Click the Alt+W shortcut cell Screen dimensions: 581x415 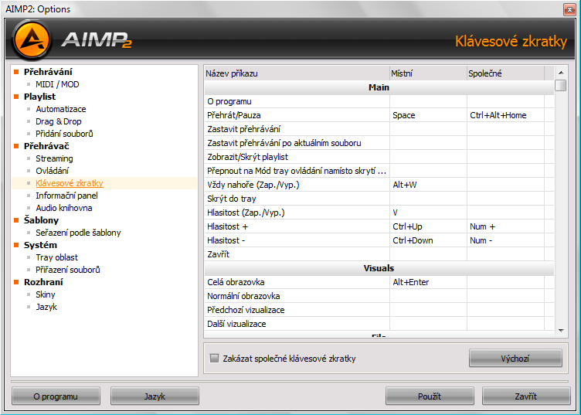[x=428, y=185]
